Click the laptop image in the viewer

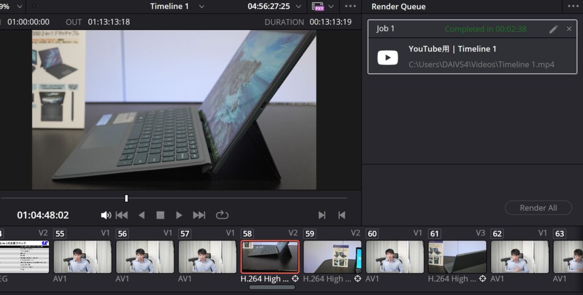[174, 110]
